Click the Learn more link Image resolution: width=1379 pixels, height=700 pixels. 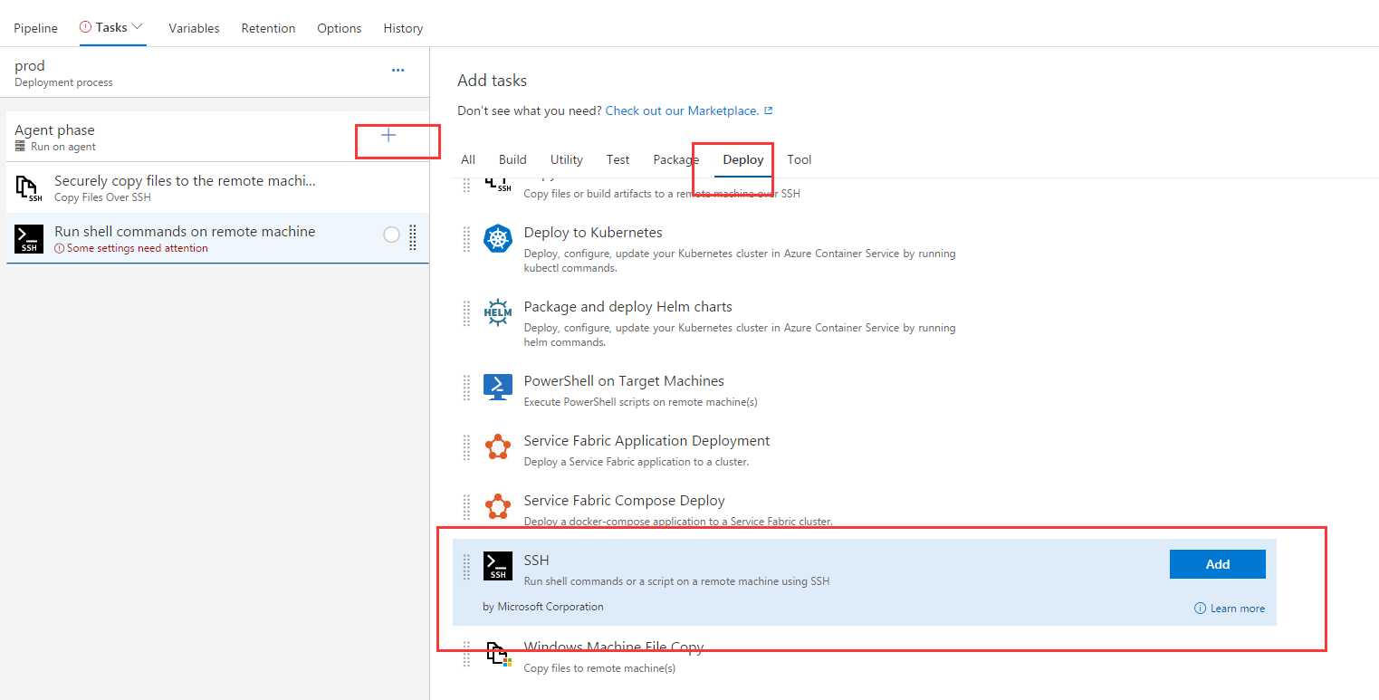(x=1238, y=609)
